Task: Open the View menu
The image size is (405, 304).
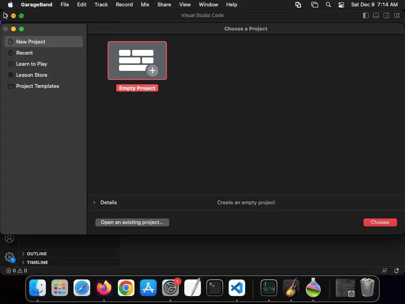Action: (x=185, y=4)
